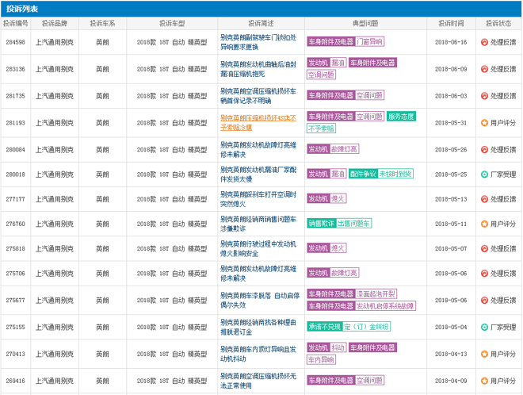Click the 发动机启停系统故障 tag
Screen dimensions: 523x395
pos(385,306)
